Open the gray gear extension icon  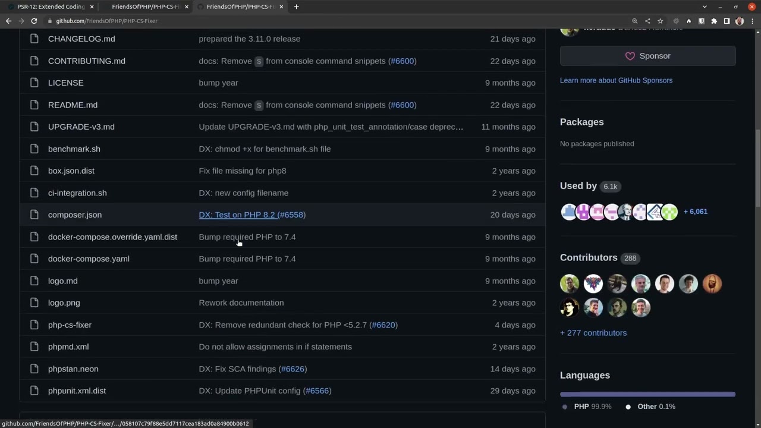pos(676,21)
